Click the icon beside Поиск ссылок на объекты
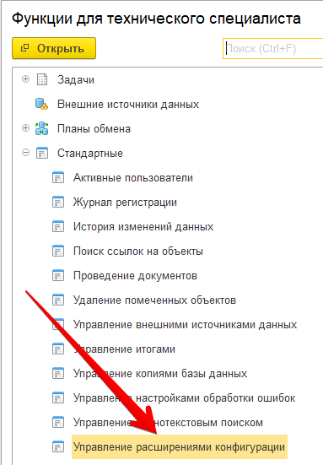This screenshot has height=465, width=323. pyautogui.click(x=58, y=251)
